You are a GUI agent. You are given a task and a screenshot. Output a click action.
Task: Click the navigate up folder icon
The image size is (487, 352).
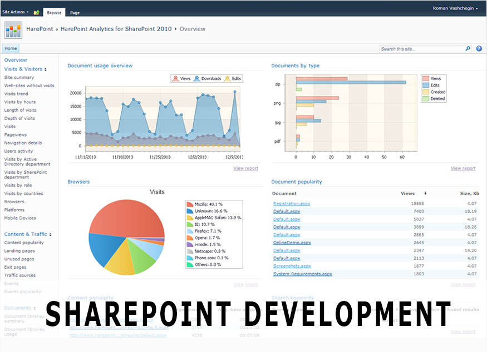36,12
